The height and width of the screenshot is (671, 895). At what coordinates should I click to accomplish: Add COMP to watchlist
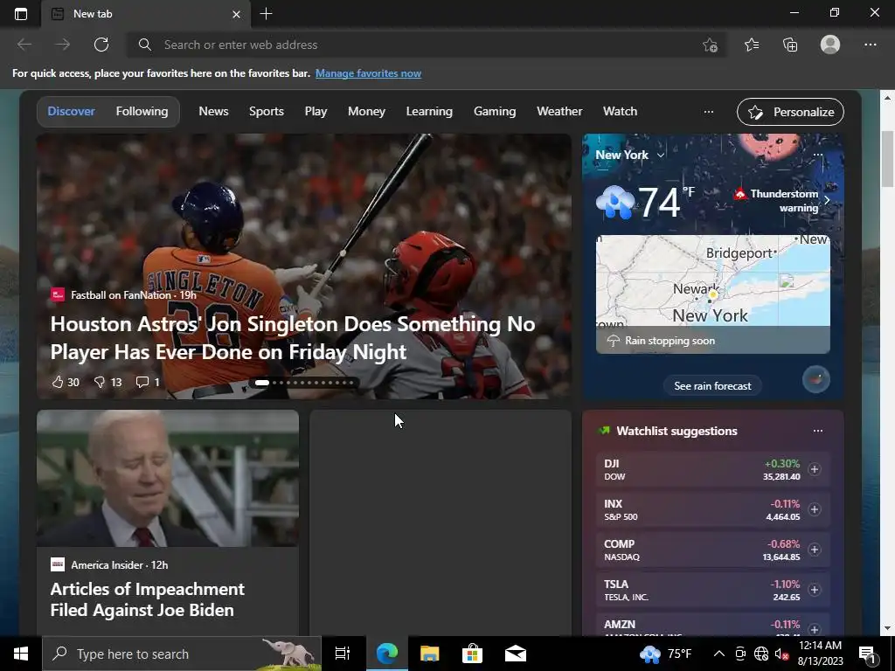(815, 550)
